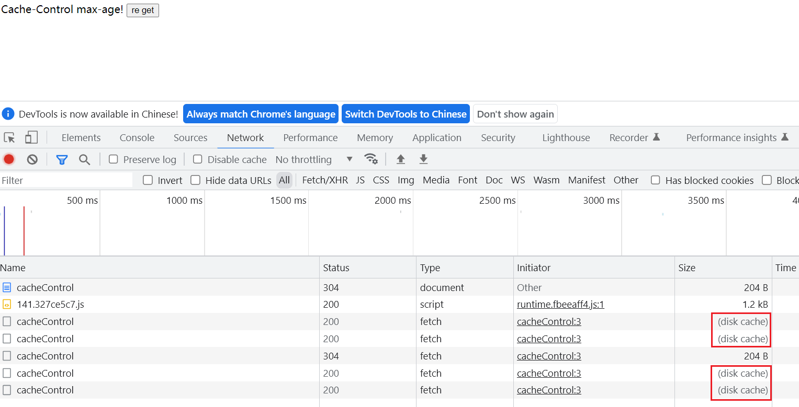Sort by the Time column header

(785, 268)
